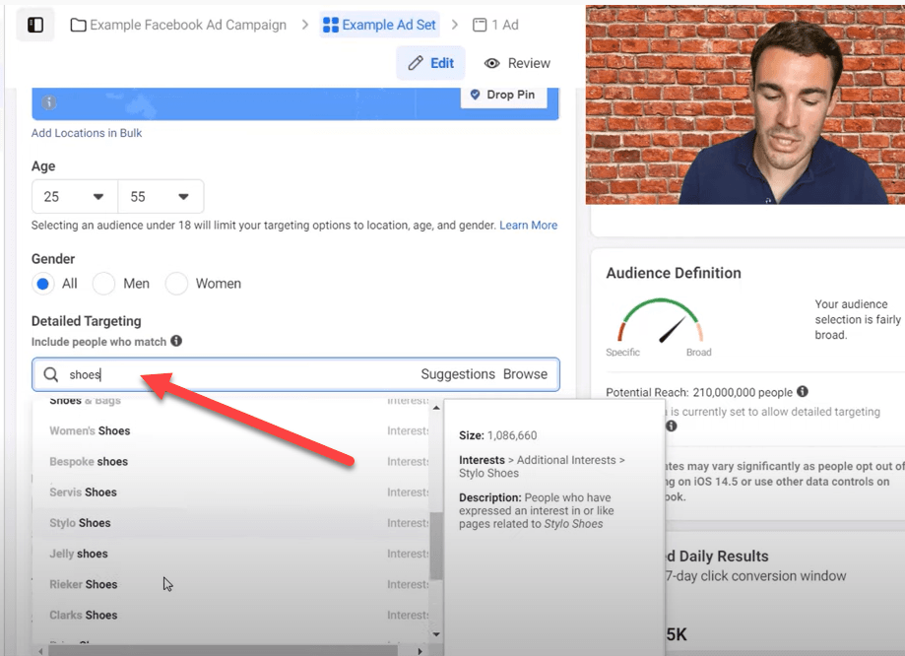This screenshot has height=656, width=905.
Task: Click the Browse button
Action: click(525, 374)
